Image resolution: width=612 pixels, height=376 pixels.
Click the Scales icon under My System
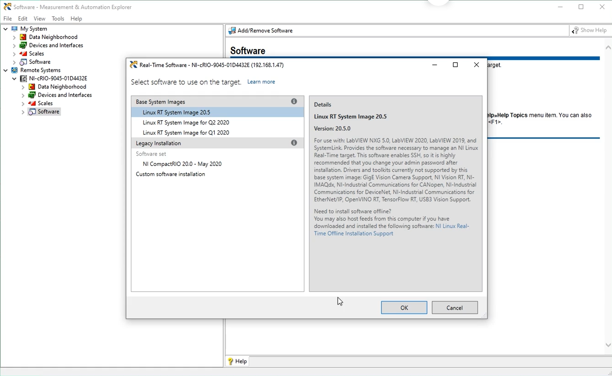point(23,53)
